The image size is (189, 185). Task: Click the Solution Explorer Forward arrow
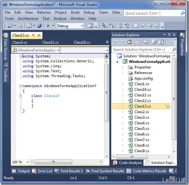click(x=123, y=42)
